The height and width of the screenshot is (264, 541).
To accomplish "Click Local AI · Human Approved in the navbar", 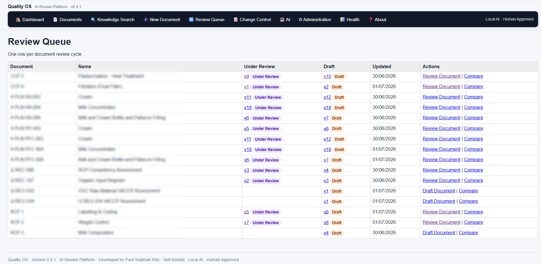I will [x=509, y=19].
